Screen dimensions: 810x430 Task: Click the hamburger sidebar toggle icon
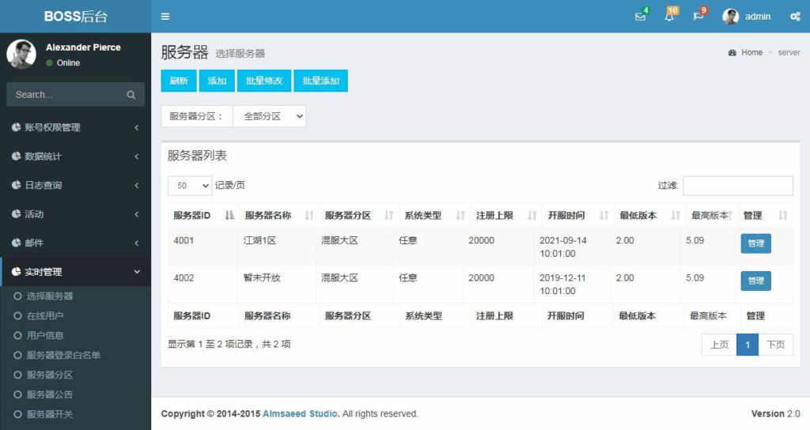(165, 17)
